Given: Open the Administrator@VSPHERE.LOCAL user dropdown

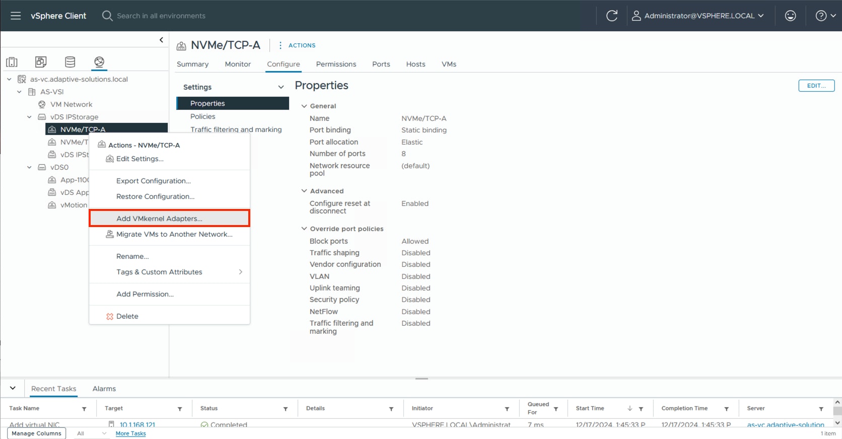Looking at the screenshot, I should tap(697, 16).
